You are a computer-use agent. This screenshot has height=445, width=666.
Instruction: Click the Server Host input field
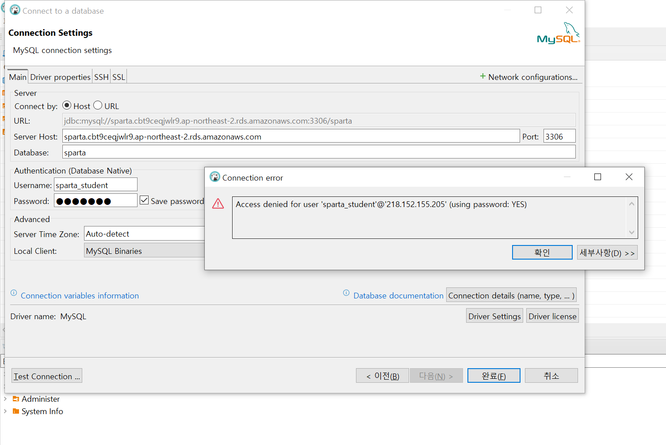click(291, 136)
